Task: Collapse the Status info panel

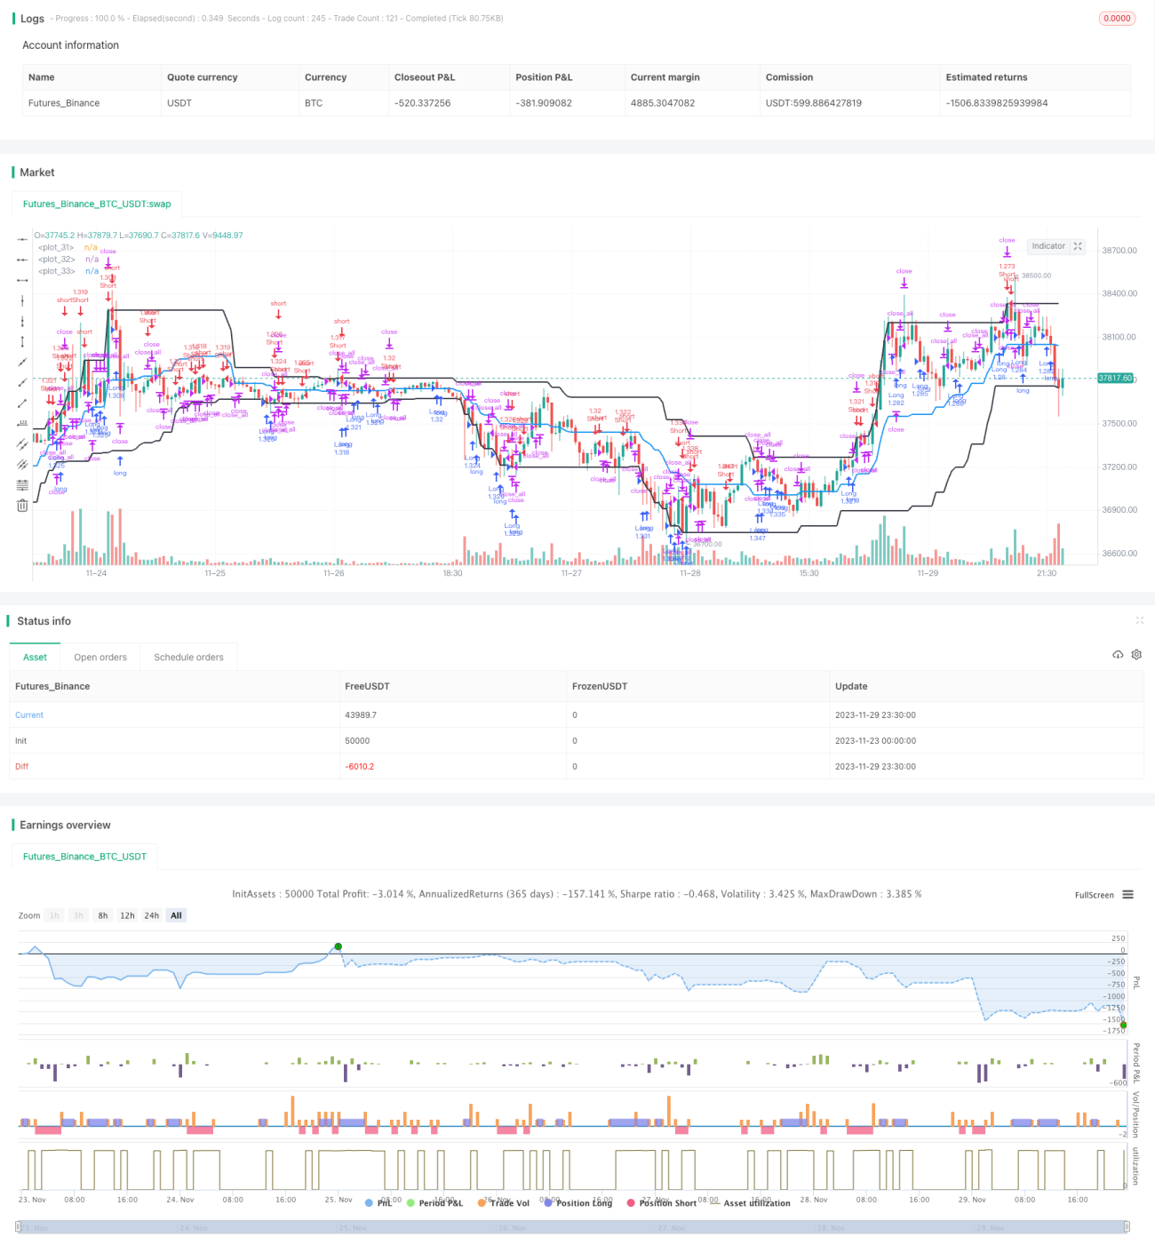Action: 1139,620
